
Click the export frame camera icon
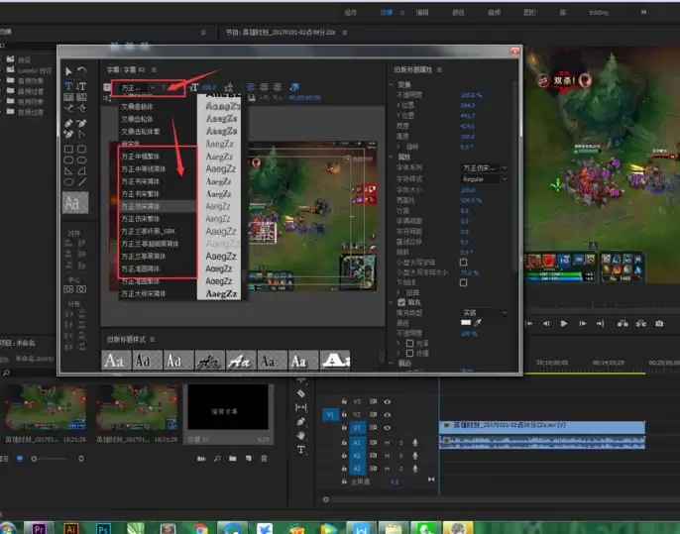pos(659,323)
